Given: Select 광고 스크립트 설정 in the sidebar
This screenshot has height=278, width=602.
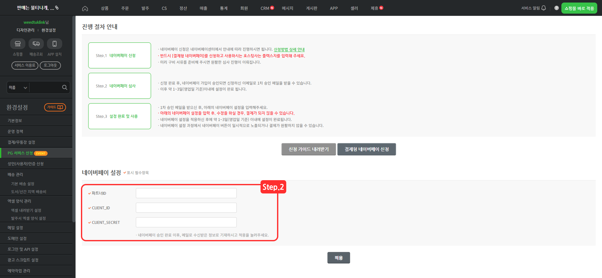Looking at the screenshot, I should (x=36, y=260).
